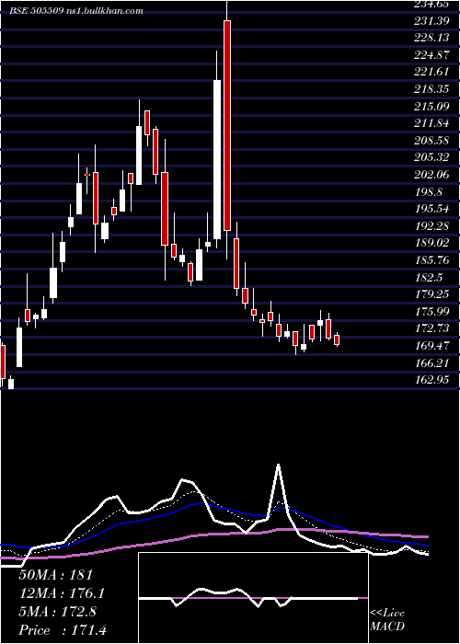Click the <<Live MACD label
The image size is (460, 644).
[x=387, y=620]
